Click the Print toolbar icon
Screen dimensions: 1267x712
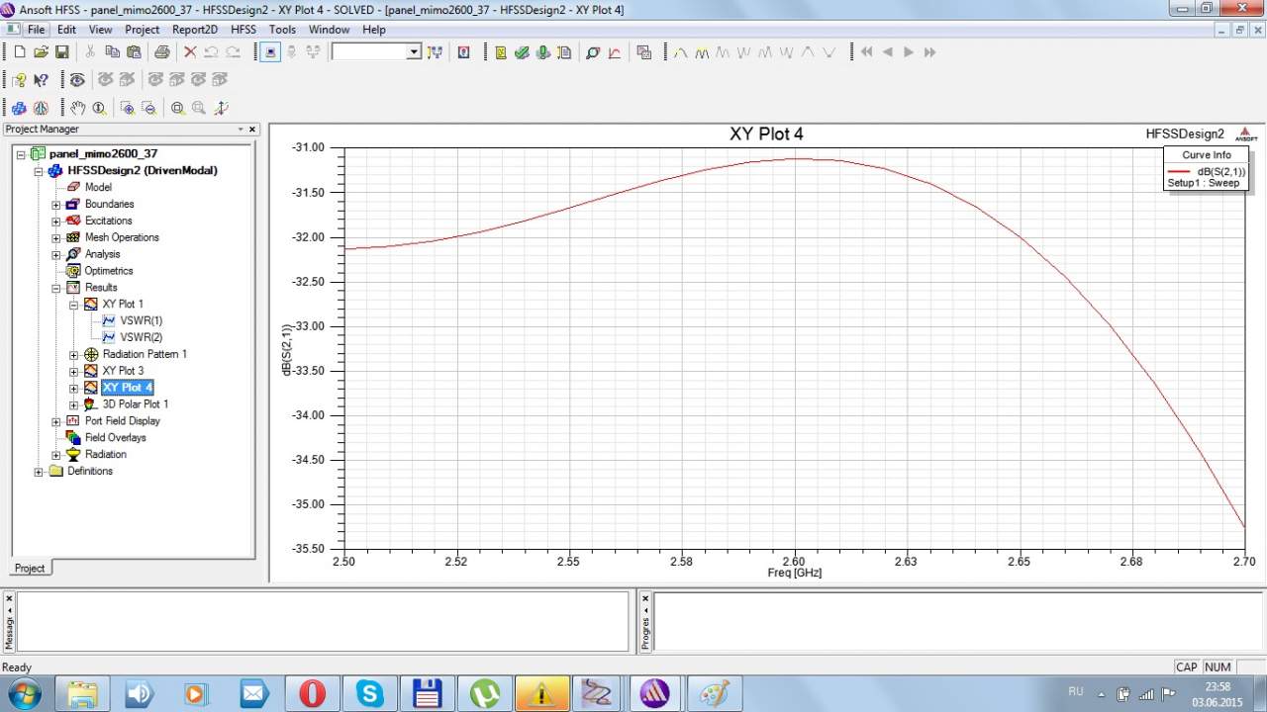coord(162,52)
